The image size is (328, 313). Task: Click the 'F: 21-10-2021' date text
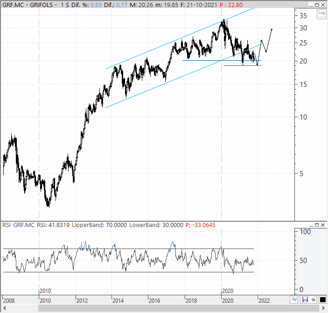pyautogui.click(x=199, y=5)
